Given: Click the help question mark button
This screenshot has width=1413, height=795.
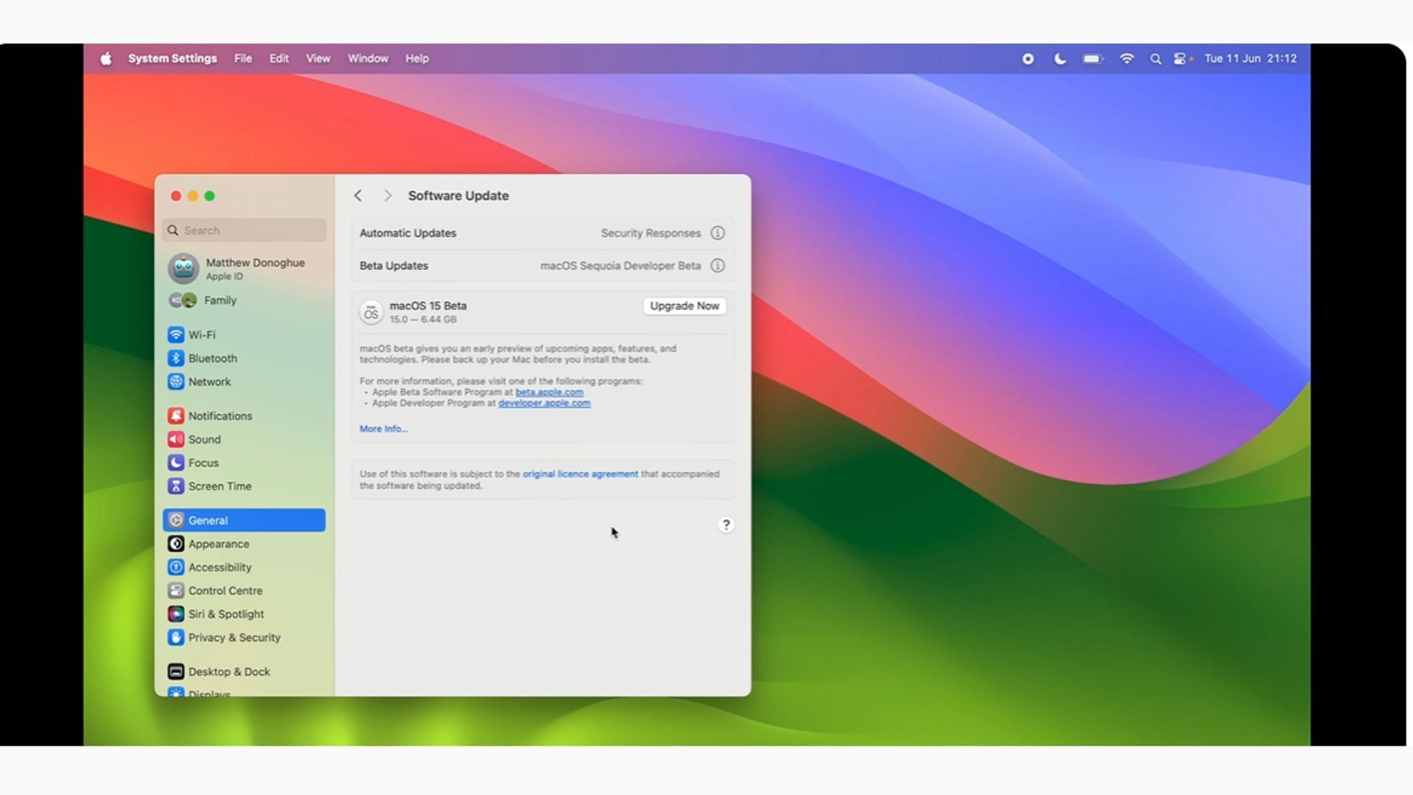Looking at the screenshot, I should pos(726,525).
